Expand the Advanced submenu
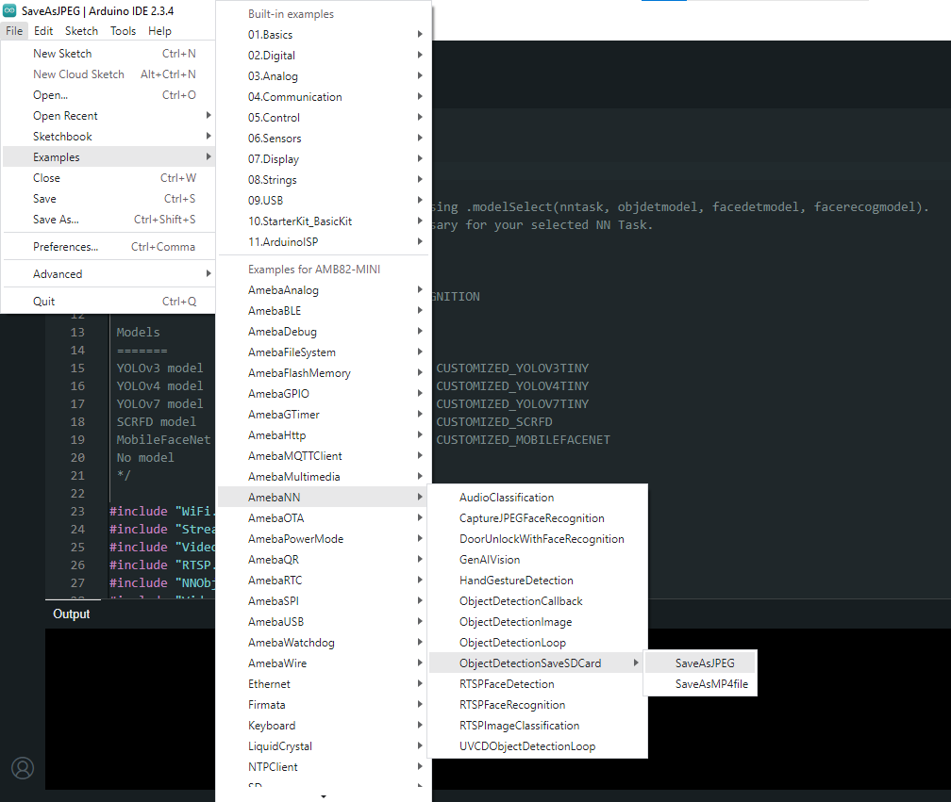Screen dimensions: 951x802 [108, 274]
